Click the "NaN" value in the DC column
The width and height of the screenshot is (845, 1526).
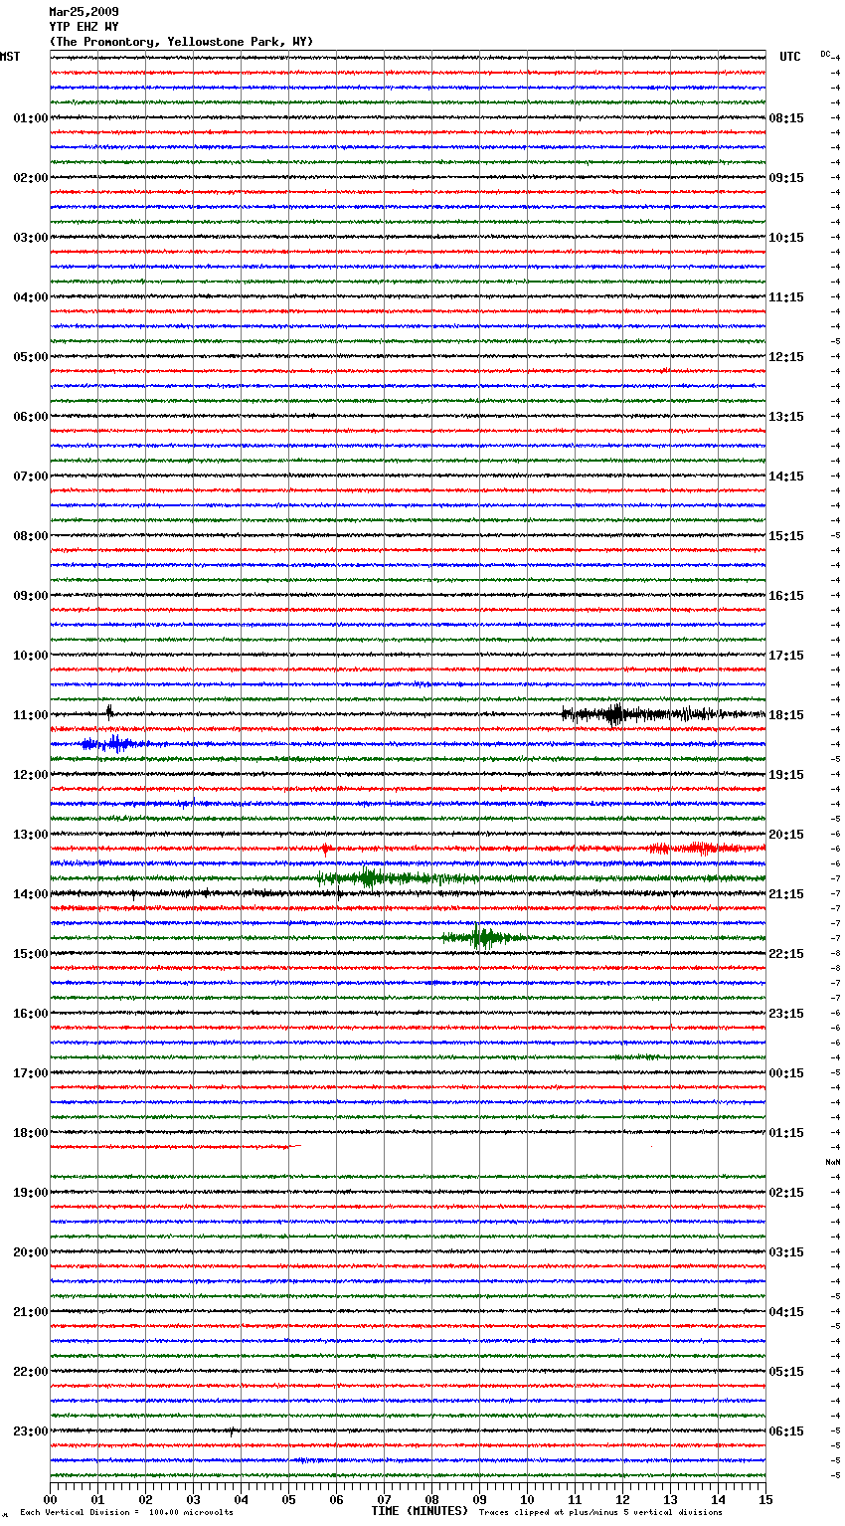833,1162
